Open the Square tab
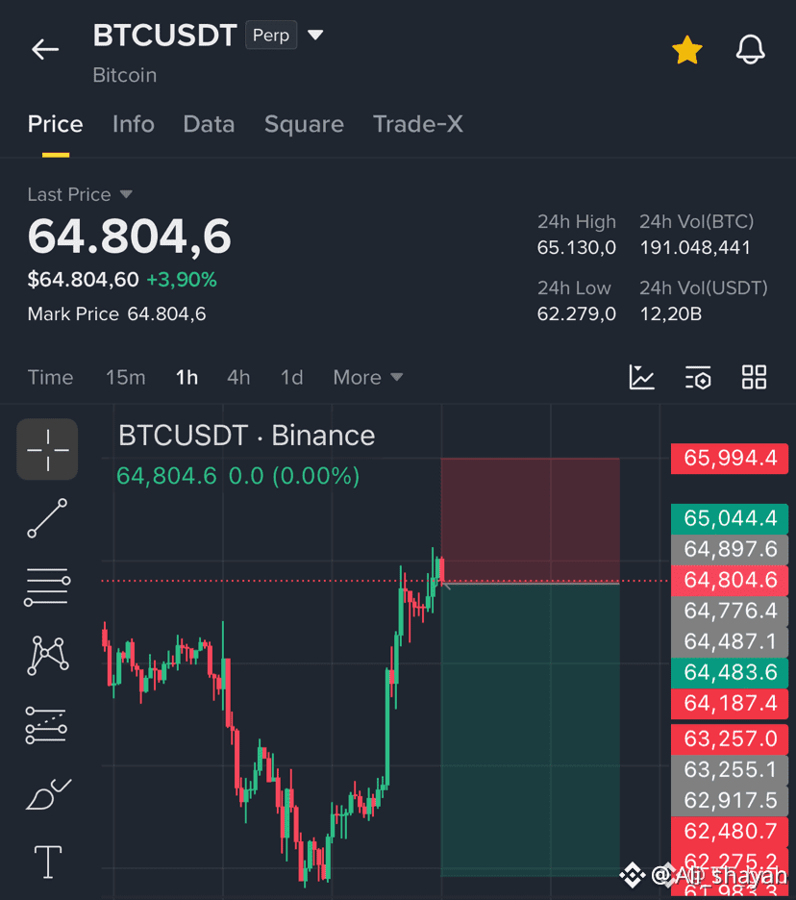Image resolution: width=796 pixels, height=900 pixels. pos(304,124)
